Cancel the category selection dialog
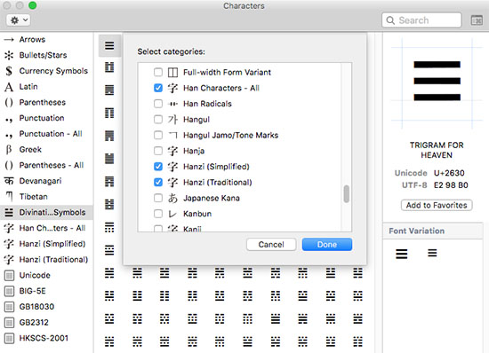The width and height of the screenshot is (489, 353). (x=271, y=245)
